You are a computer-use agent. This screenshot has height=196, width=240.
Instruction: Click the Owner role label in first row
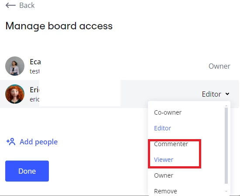click(x=219, y=66)
